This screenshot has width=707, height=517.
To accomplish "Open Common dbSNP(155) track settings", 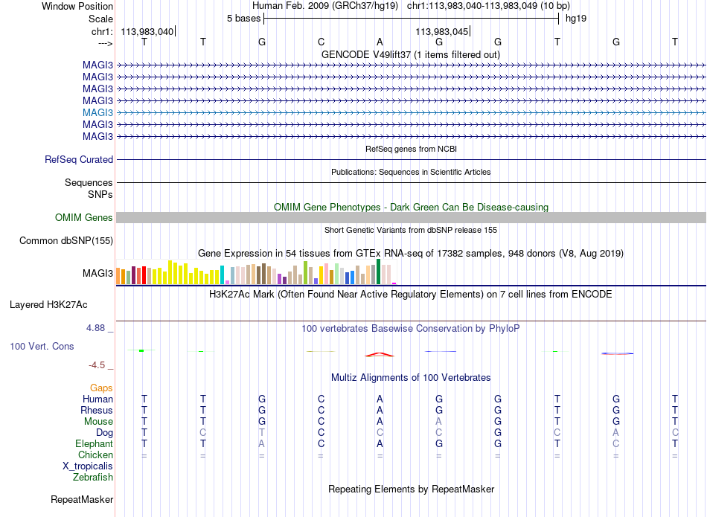I will coord(66,241).
